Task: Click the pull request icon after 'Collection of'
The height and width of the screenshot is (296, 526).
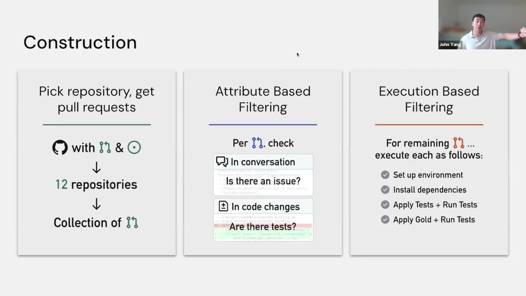Action: click(x=132, y=222)
